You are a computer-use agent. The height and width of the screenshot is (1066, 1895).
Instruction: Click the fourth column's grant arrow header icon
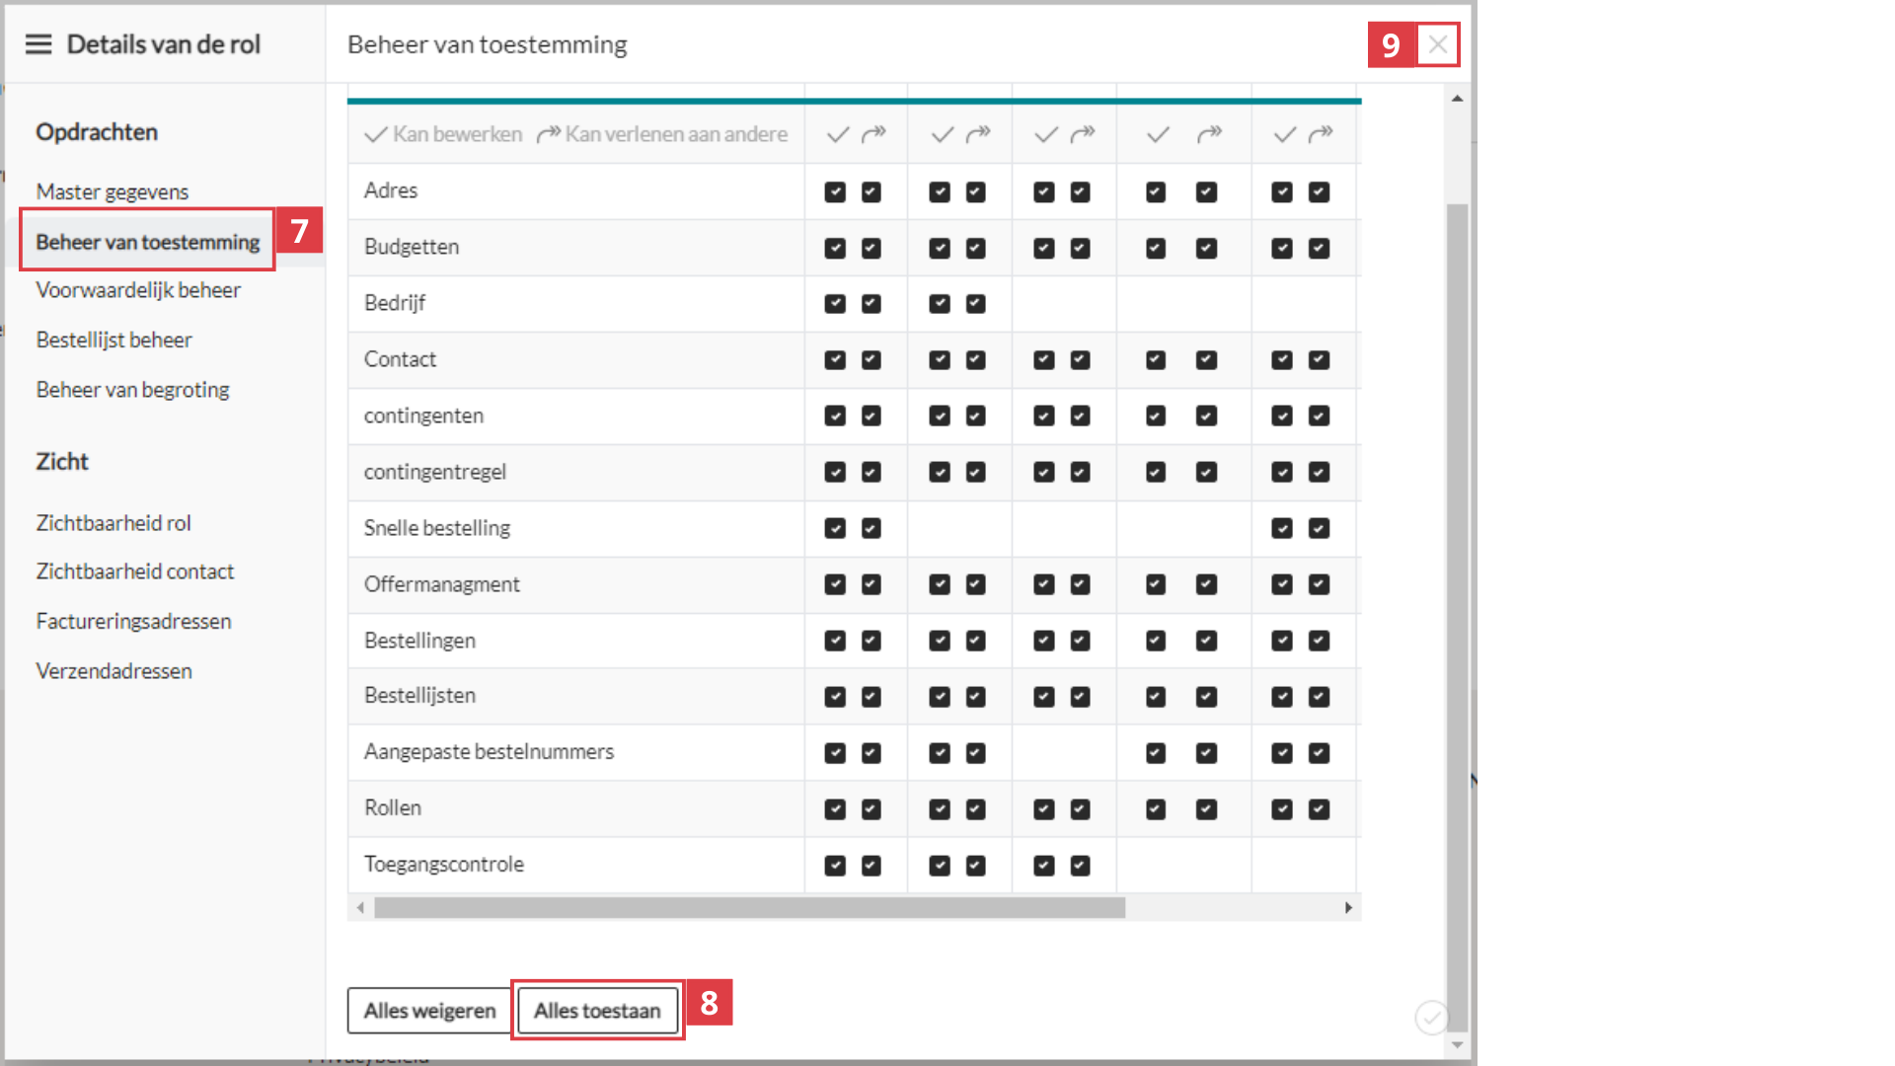point(1210,134)
